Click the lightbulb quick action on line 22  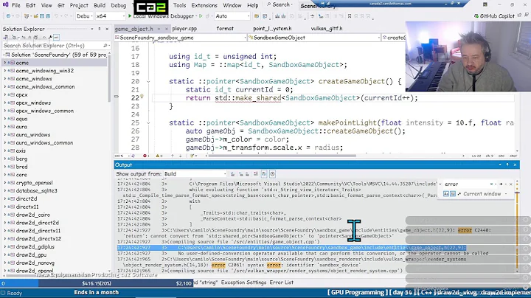pos(142,97)
